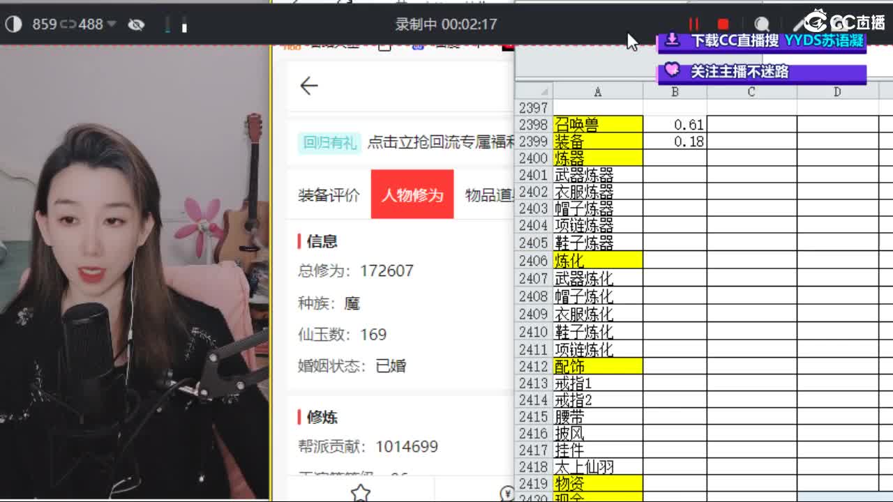Toggle the contrast mode icon top left

[13, 24]
